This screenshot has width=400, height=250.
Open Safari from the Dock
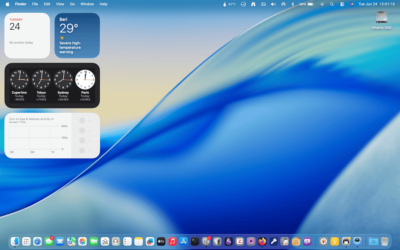(38, 241)
